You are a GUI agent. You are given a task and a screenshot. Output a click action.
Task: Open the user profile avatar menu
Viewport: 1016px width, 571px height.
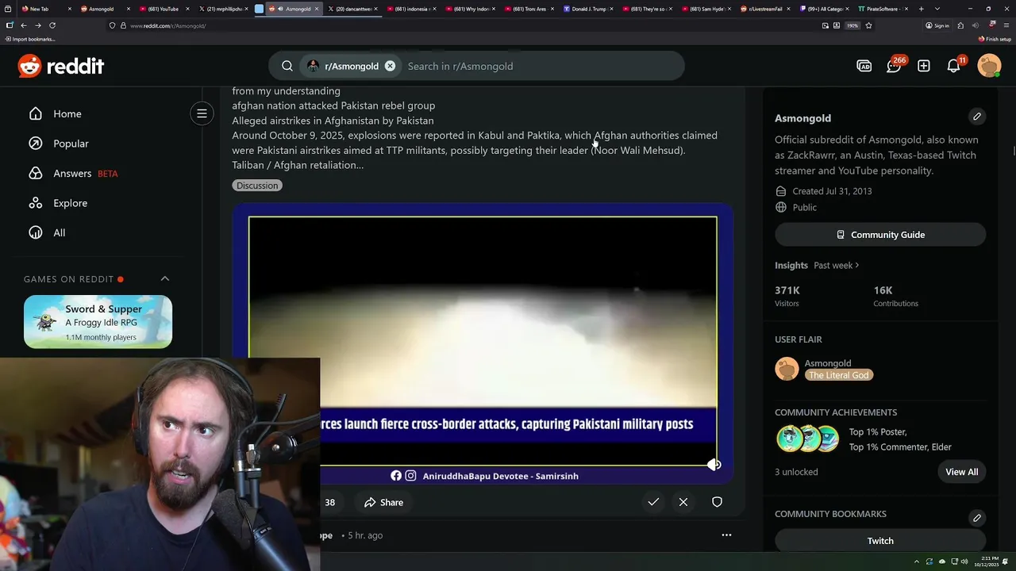[x=989, y=66]
